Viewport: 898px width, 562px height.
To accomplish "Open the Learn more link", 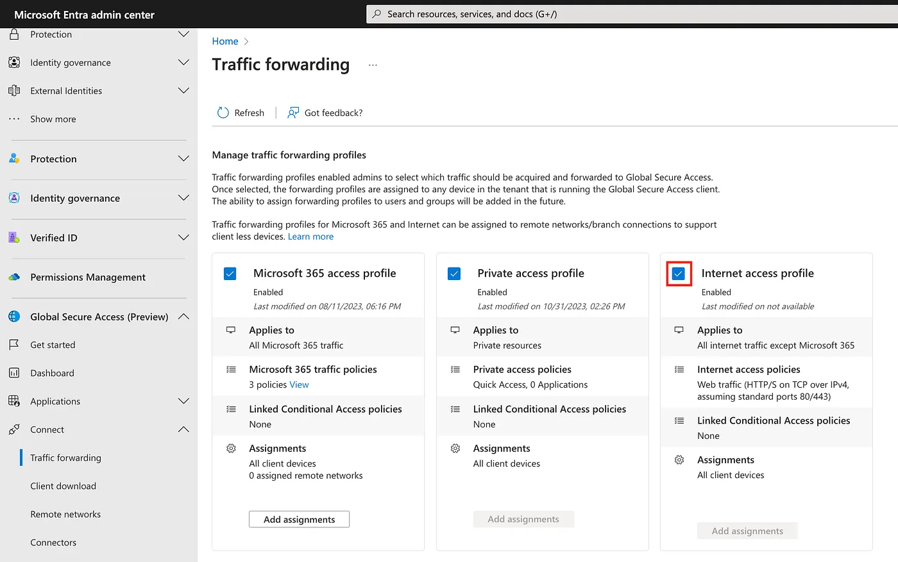I will 310,236.
